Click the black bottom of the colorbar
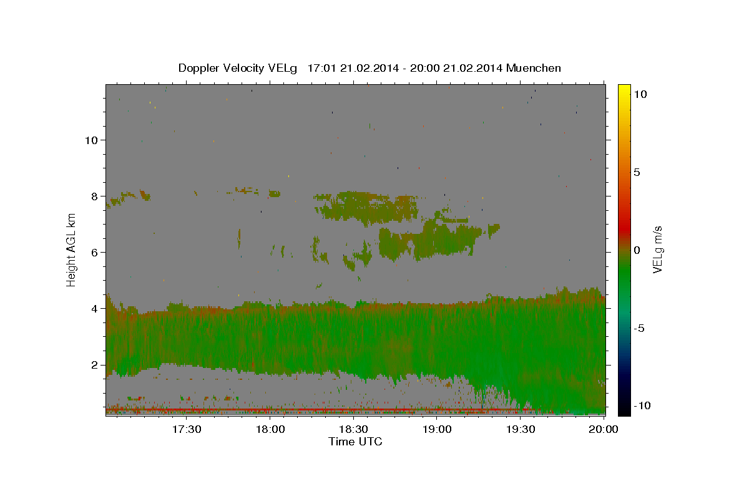This screenshot has width=749, height=499. point(624,409)
